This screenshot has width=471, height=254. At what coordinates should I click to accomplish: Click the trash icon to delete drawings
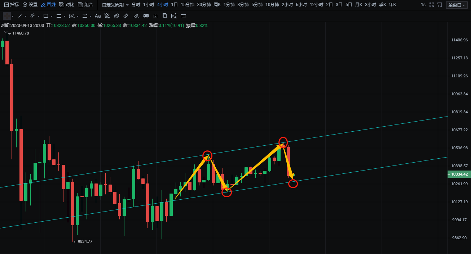(184, 16)
